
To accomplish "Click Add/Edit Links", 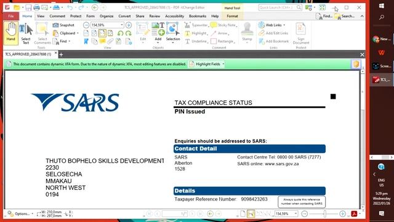I will (273, 33).
